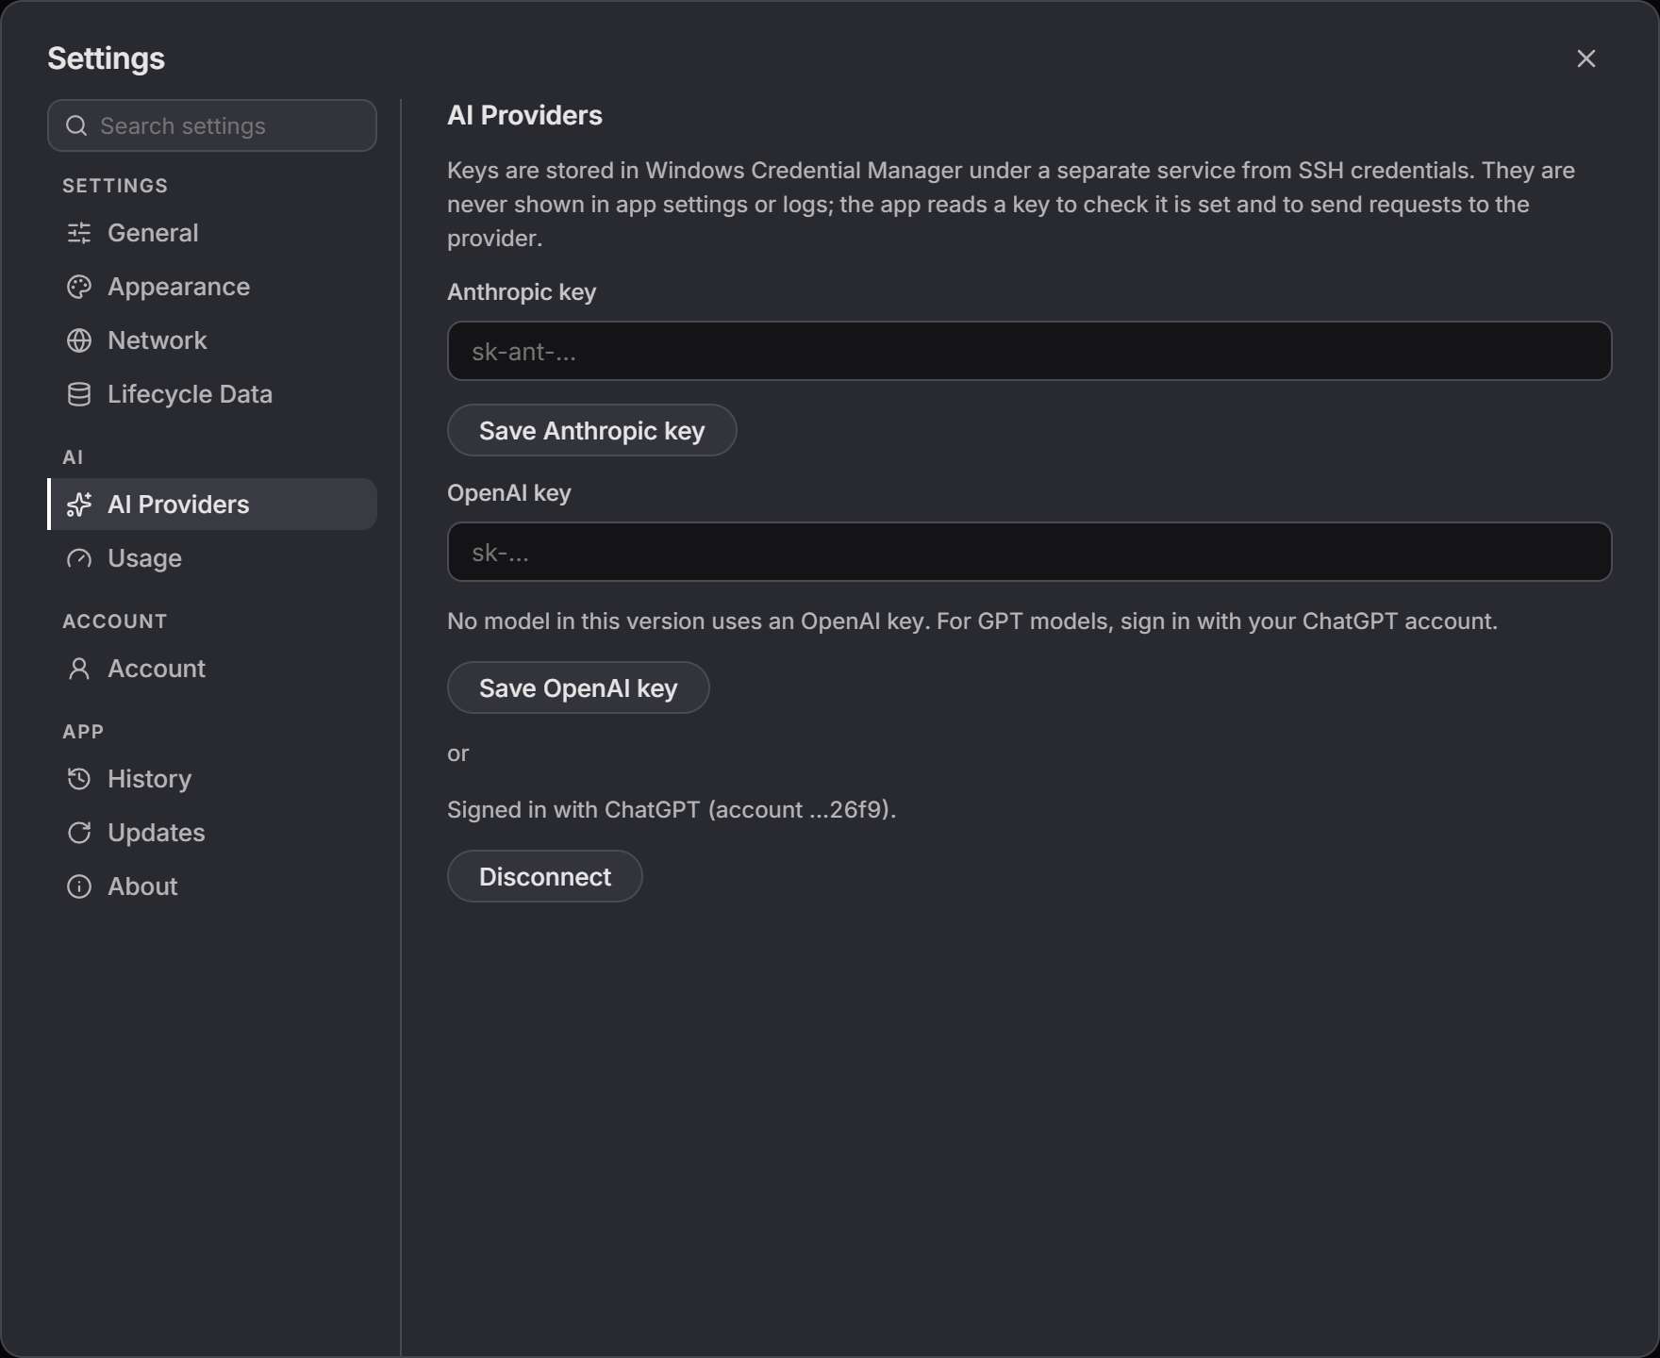Disconnect the ChatGPT account
1660x1358 pixels.
pyautogui.click(x=545, y=876)
